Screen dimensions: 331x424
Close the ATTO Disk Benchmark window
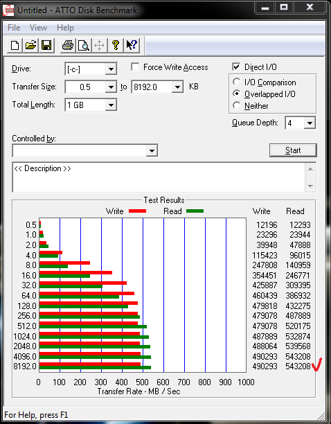click(310, 8)
